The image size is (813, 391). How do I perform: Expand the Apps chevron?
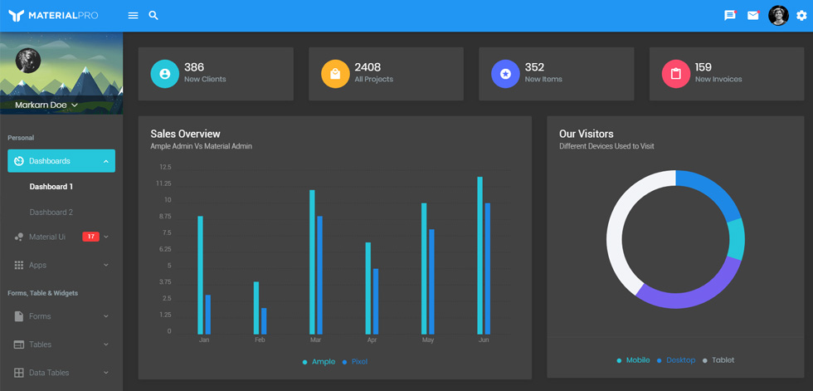tap(106, 265)
